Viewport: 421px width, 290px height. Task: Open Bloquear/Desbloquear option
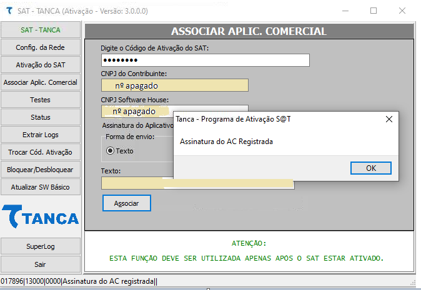(41, 170)
